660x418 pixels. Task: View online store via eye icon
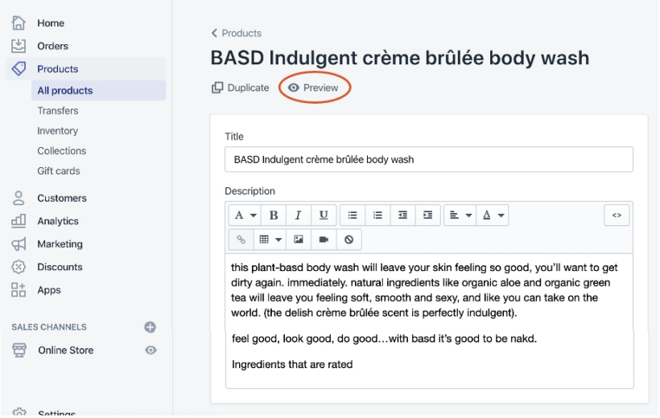151,350
